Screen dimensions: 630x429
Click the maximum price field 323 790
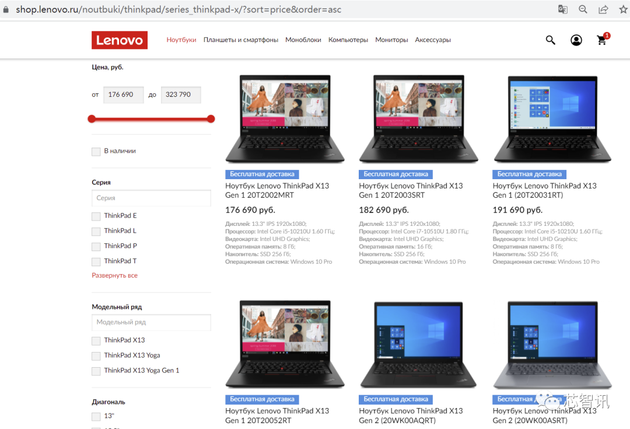pyautogui.click(x=181, y=95)
